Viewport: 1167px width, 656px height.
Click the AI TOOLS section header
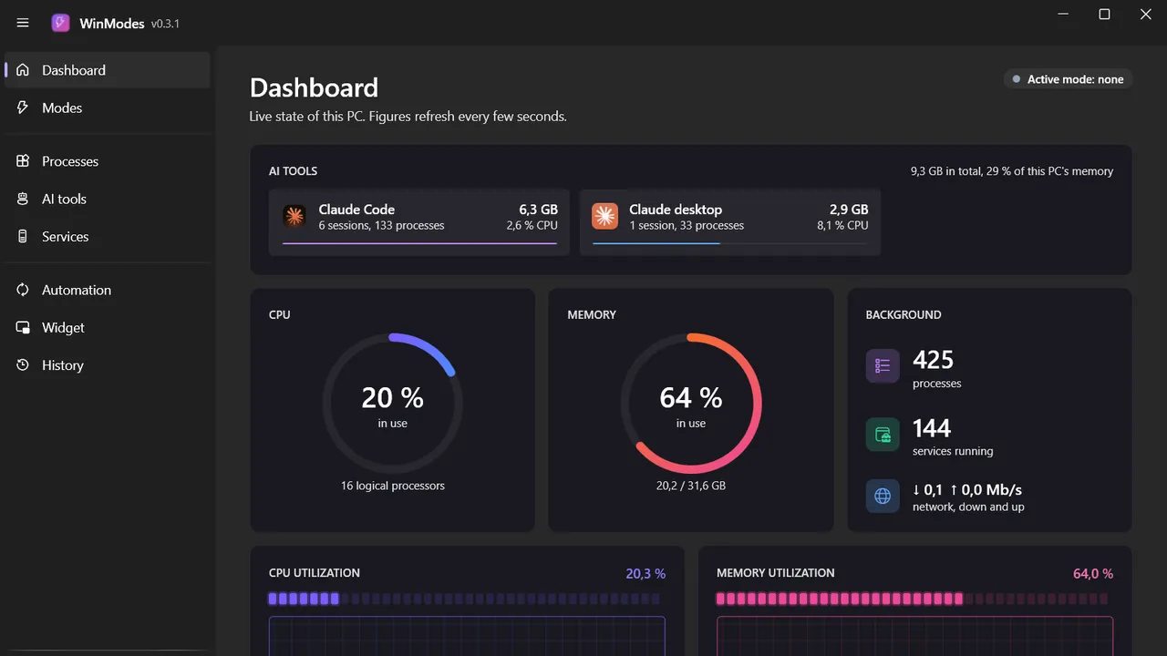click(293, 171)
